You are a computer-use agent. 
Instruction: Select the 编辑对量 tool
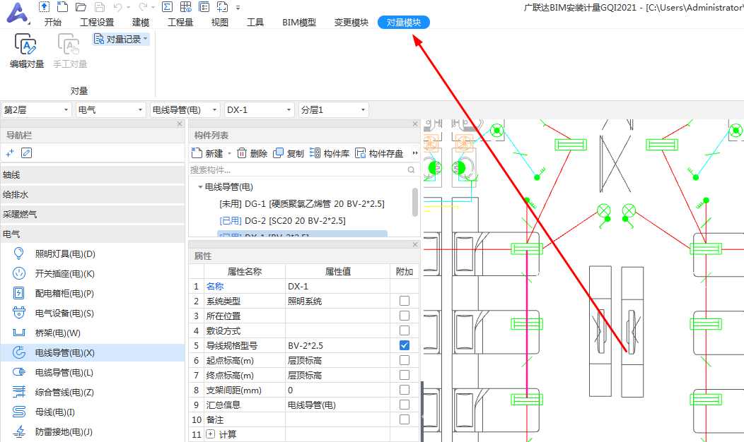[x=26, y=49]
